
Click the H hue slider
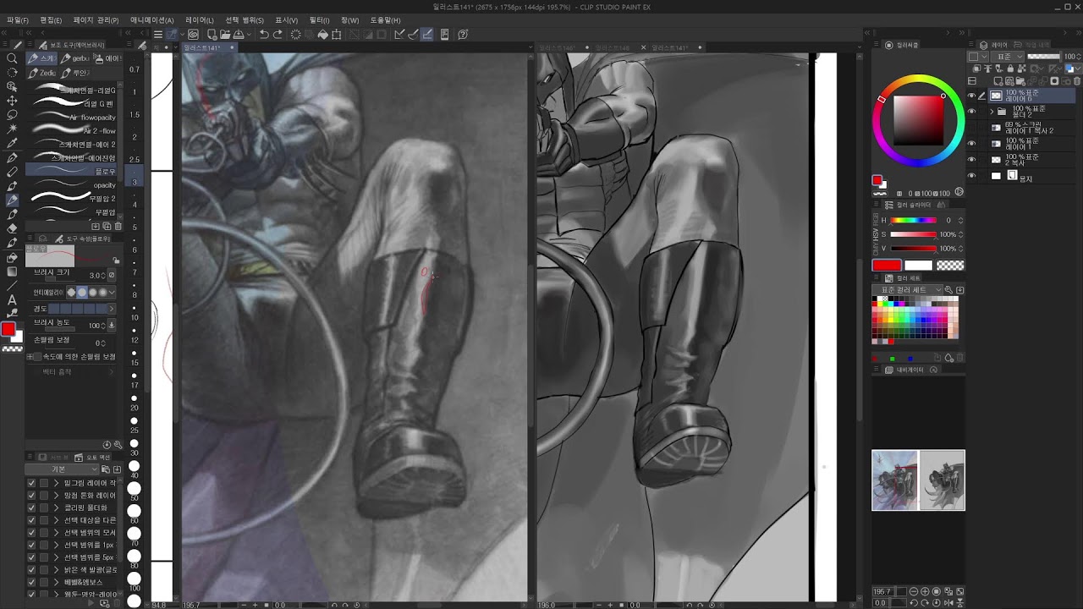[915, 221]
